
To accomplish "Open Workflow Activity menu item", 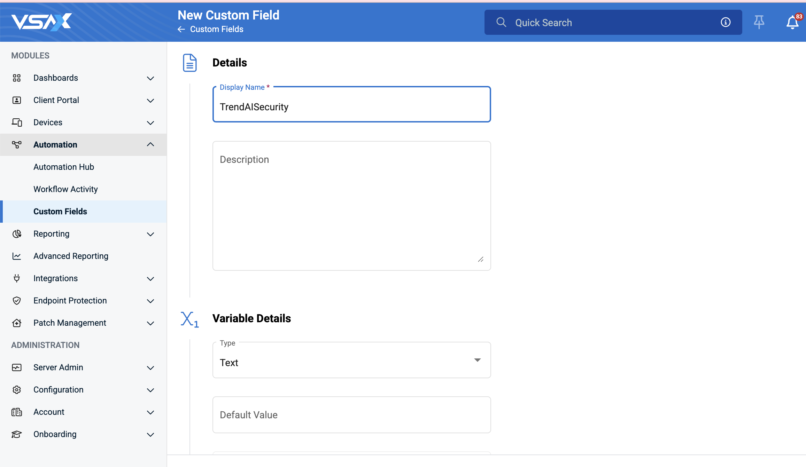I will 65,189.
